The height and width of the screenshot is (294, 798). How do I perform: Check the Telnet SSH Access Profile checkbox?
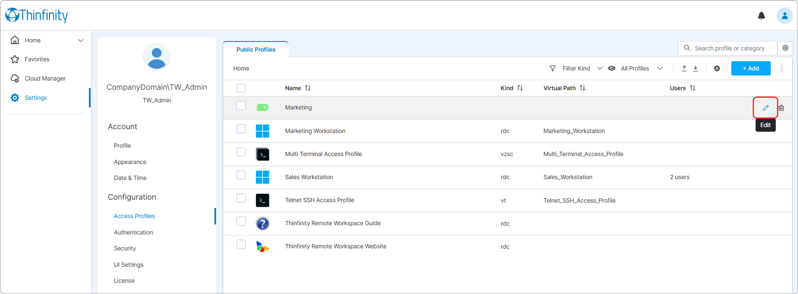[241, 198]
